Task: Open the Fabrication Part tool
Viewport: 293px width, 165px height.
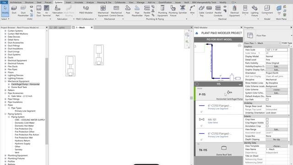Action: coord(57,11)
